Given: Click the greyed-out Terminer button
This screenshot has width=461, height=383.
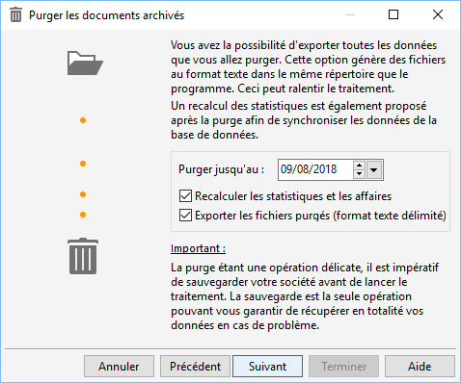Looking at the screenshot, I should [x=343, y=366].
